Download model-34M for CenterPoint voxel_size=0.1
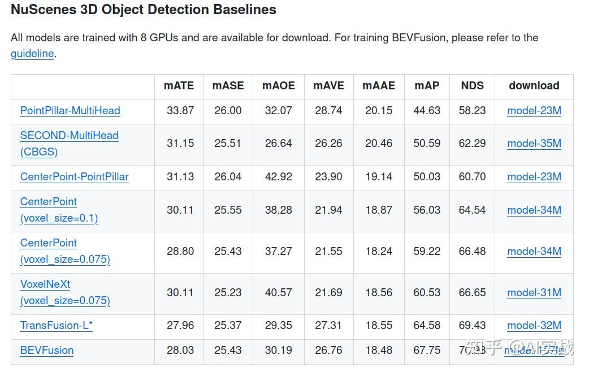This screenshot has height=372, width=589. (x=534, y=210)
